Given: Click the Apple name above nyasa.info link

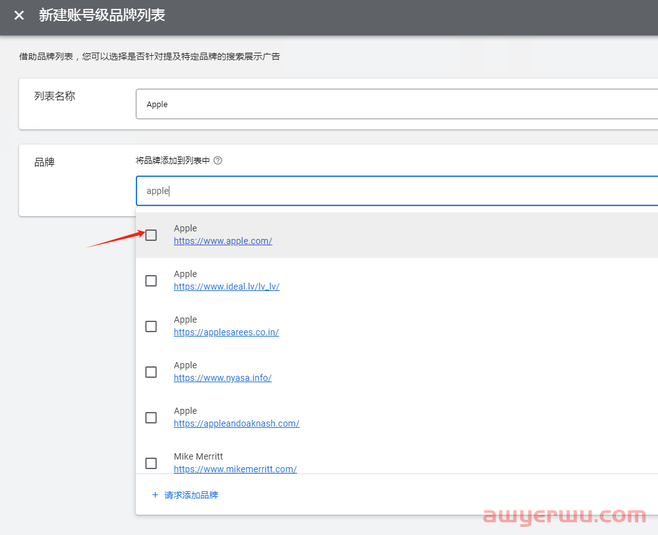Looking at the screenshot, I should [x=185, y=366].
